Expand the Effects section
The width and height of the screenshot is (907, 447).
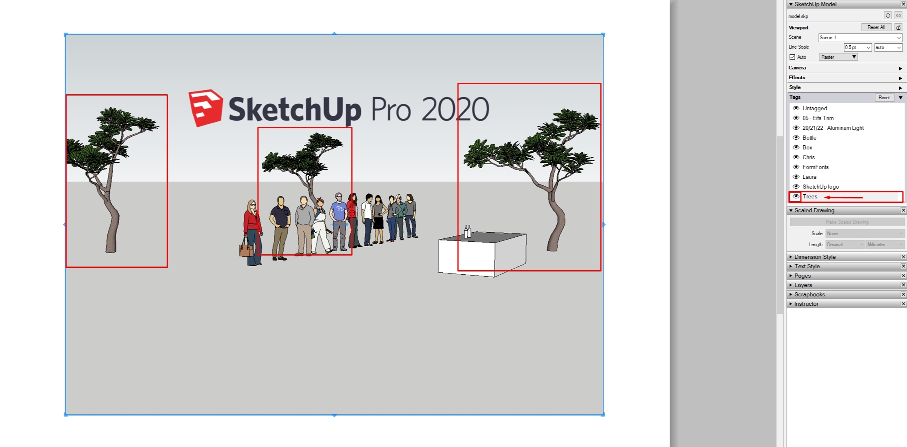tap(900, 78)
